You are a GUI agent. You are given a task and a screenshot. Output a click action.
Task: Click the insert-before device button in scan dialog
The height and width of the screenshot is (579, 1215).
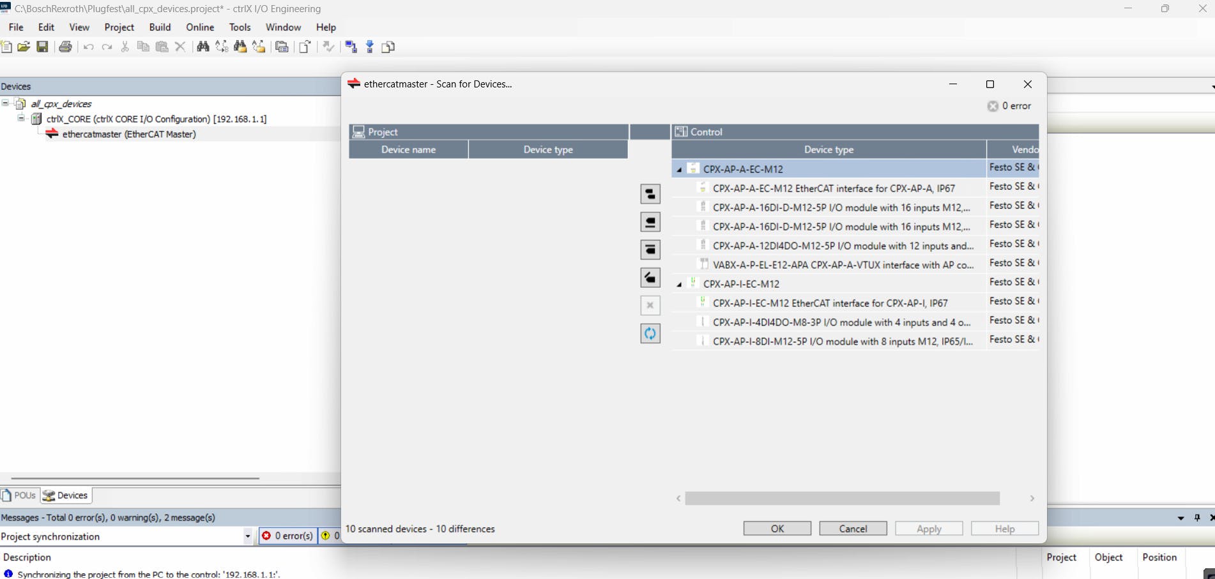(650, 222)
